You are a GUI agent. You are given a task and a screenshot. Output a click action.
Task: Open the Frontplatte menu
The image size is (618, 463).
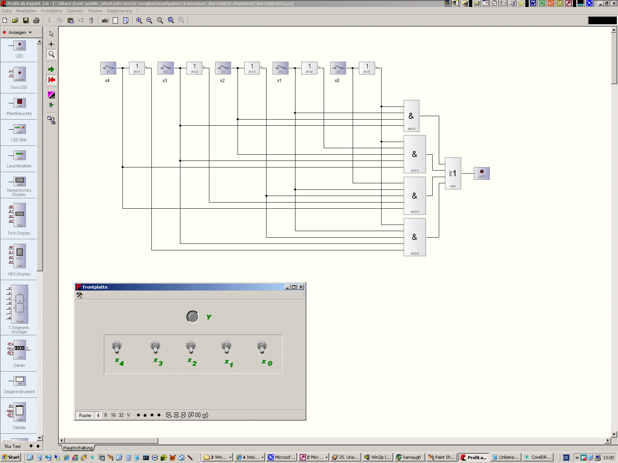click(51, 11)
